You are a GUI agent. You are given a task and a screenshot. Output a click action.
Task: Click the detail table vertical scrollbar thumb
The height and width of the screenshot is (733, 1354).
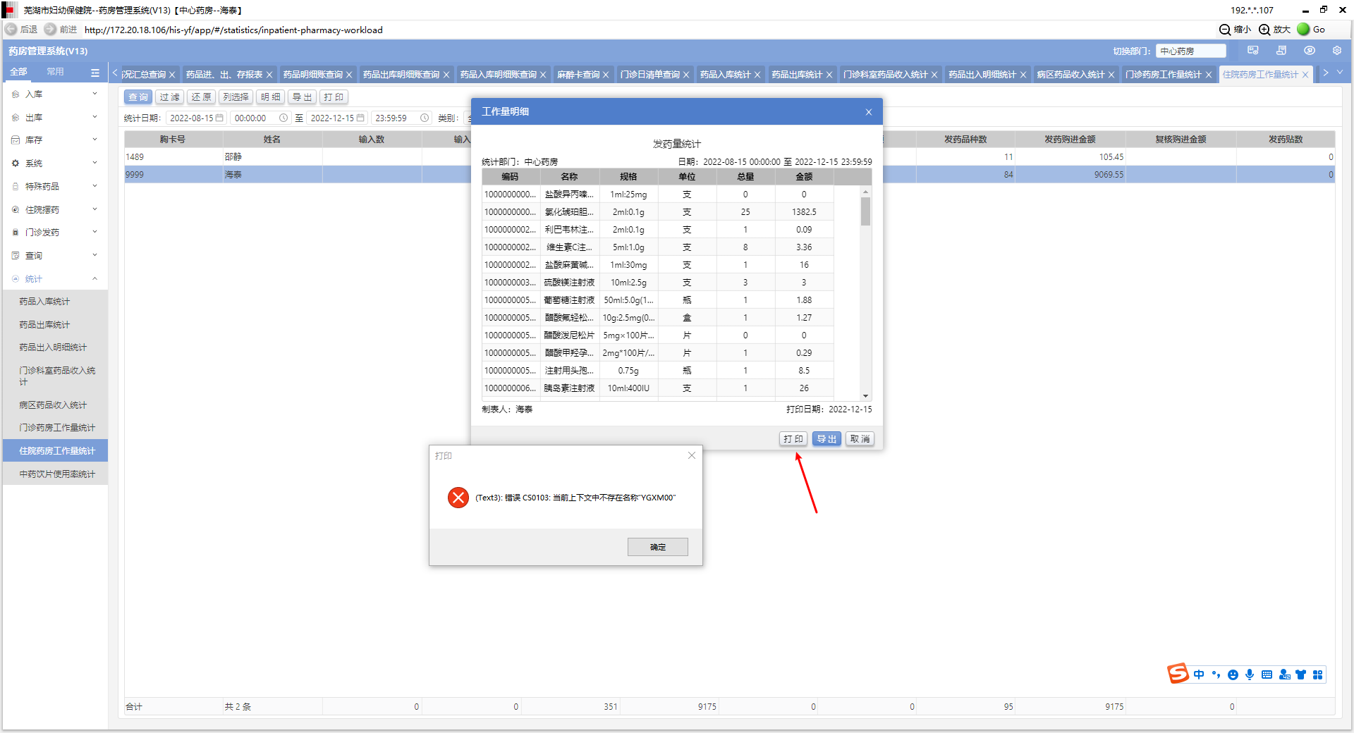(865, 211)
